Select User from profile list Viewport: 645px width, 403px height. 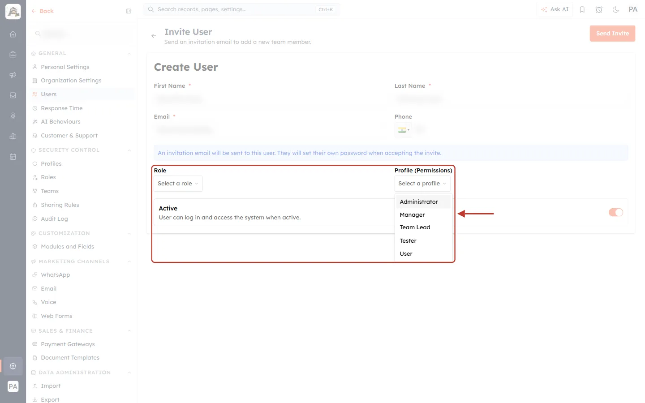point(423,254)
